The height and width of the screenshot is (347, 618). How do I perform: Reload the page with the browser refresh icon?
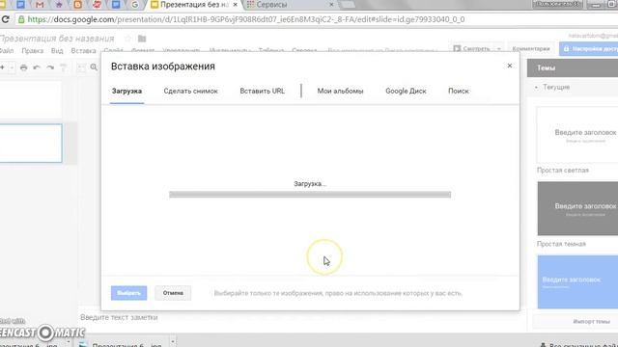(5, 19)
